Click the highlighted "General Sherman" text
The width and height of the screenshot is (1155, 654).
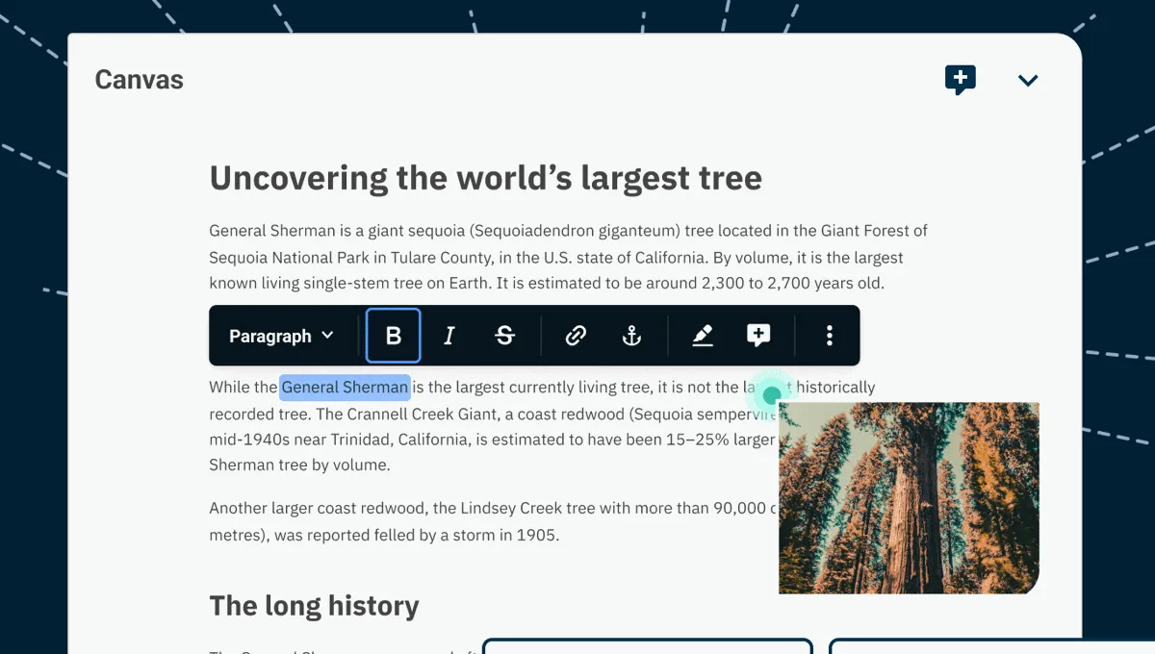click(x=345, y=388)
